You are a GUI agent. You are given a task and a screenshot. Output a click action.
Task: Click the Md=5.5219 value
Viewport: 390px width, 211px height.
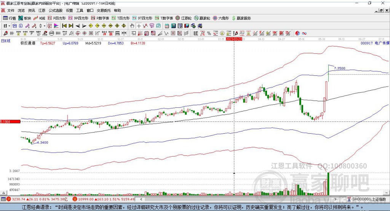93,43
